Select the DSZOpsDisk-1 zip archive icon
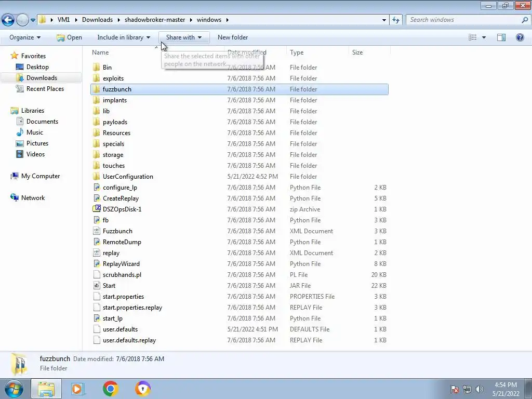Viewport: 532px width, 399px height. coord(97,209)
